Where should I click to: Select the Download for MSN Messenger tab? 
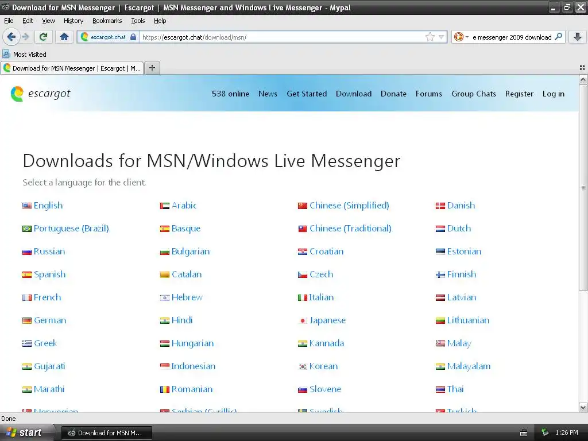[72, 68]
